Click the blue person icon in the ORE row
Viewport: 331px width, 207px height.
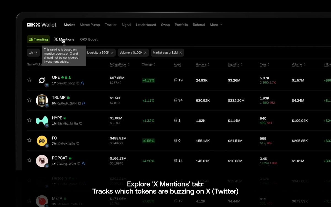pyautogui.click(x=82, y=83)
